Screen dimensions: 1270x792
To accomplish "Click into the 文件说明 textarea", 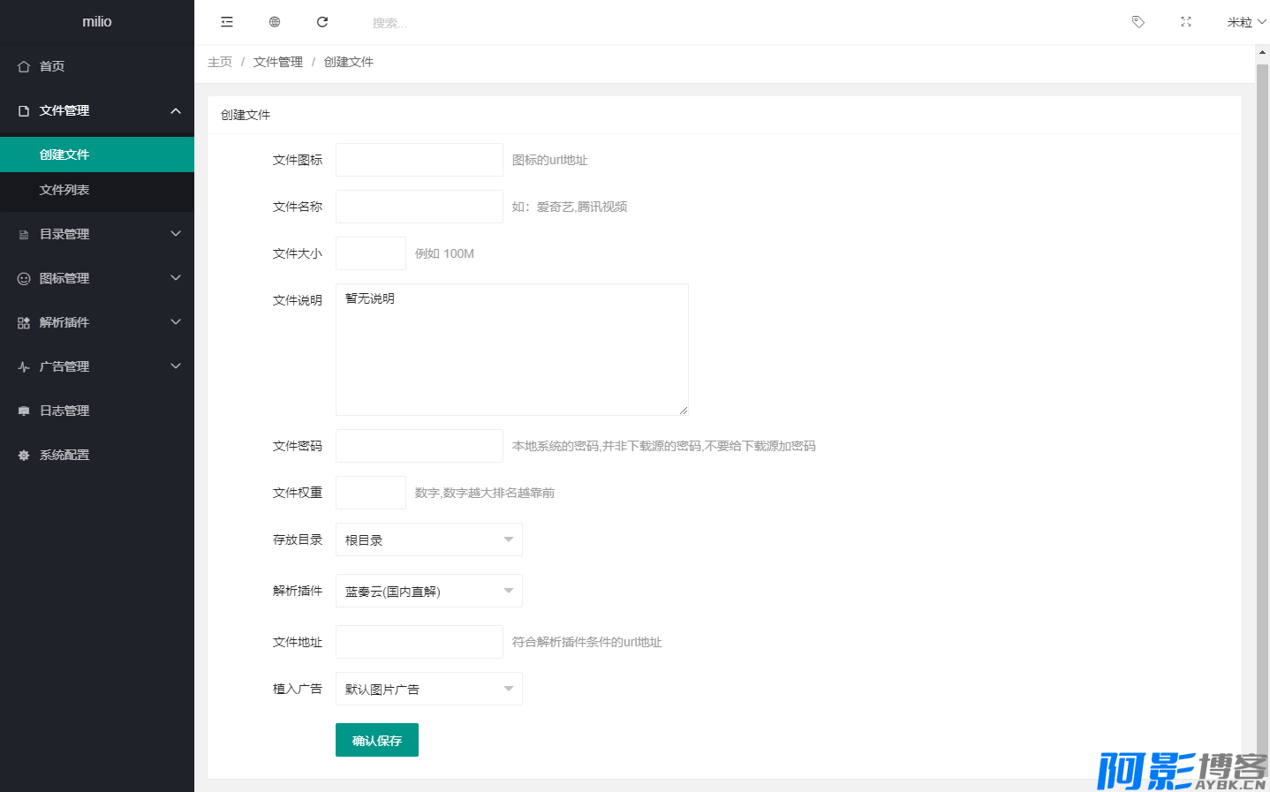I will (x=512, y=350).
